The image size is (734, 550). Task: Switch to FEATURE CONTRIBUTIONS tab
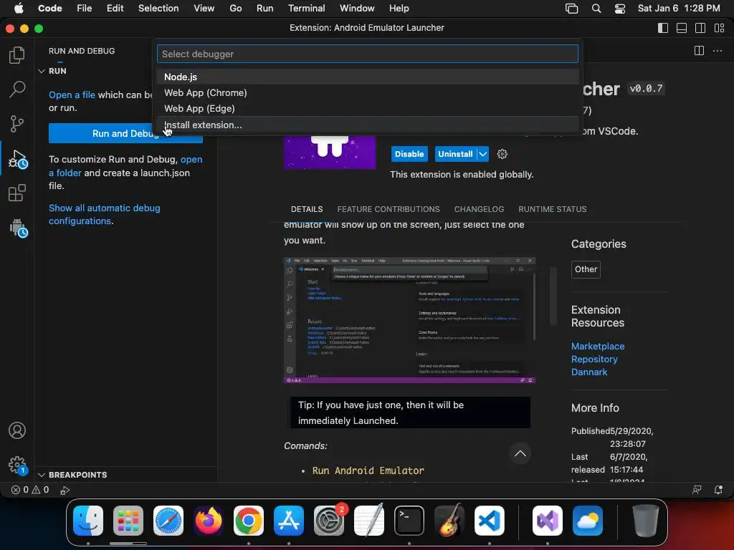pos(388,209)
